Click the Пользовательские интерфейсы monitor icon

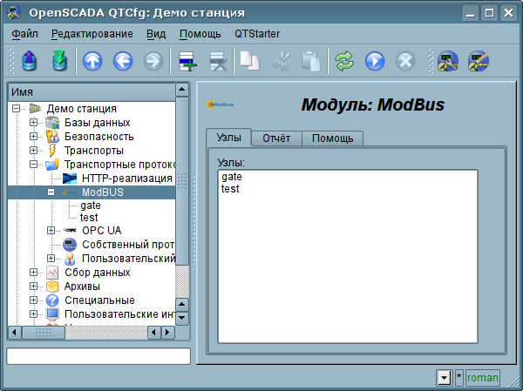tap(52, 314)
